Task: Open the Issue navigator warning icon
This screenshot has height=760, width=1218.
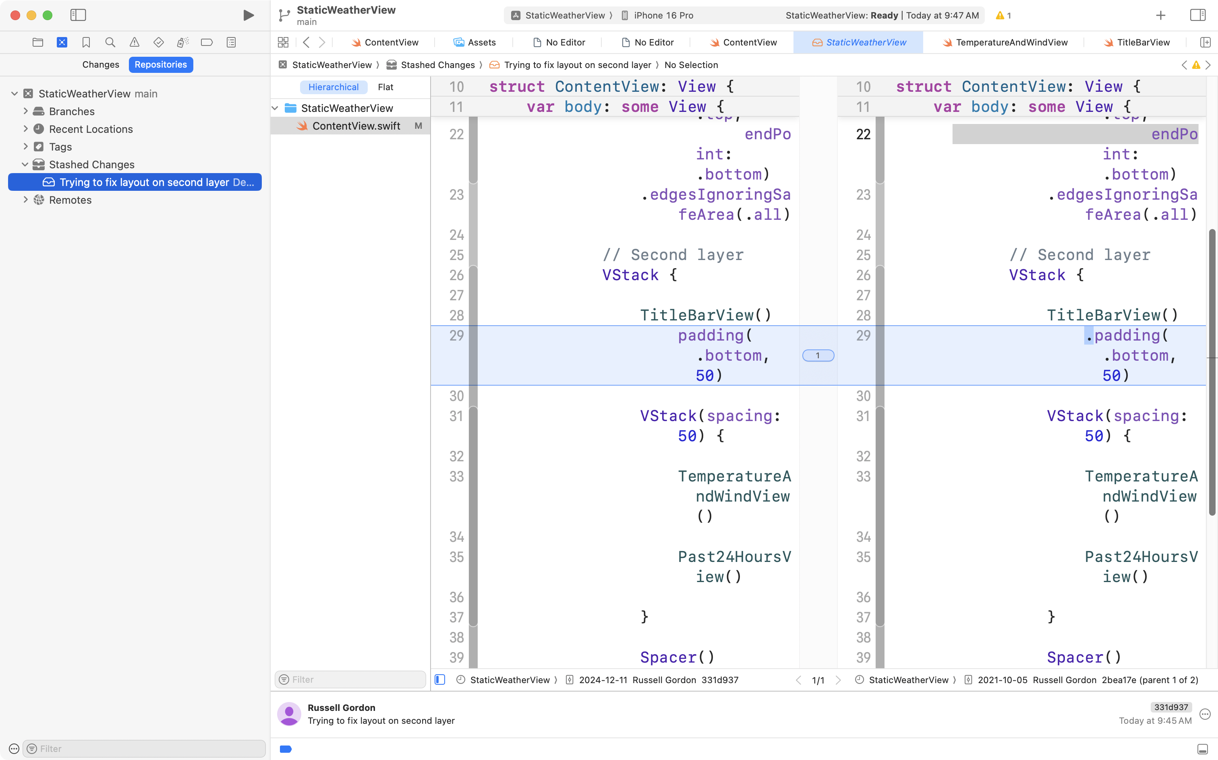Action: (134, 42)
